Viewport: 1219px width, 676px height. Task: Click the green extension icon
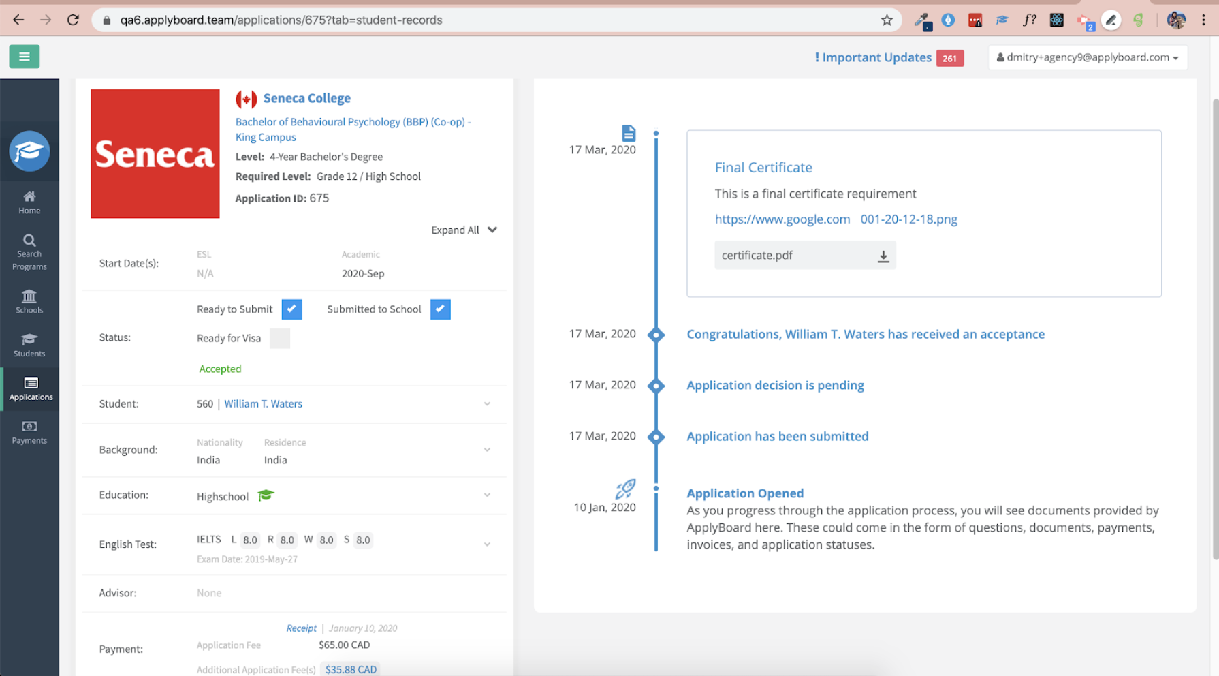(1139, 20)
